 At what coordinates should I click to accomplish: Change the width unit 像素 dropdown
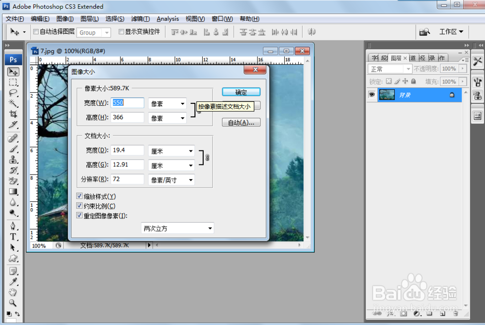point(167,103)
